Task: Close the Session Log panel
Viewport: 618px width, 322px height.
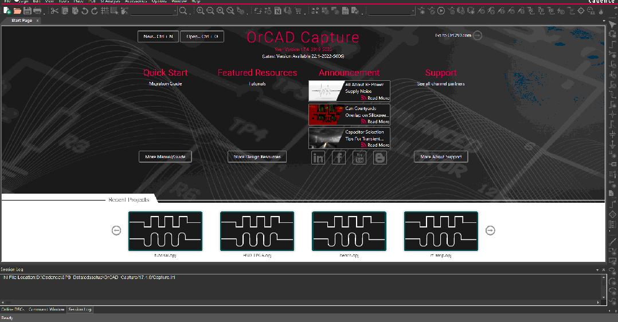Action: tap(604, 270)
